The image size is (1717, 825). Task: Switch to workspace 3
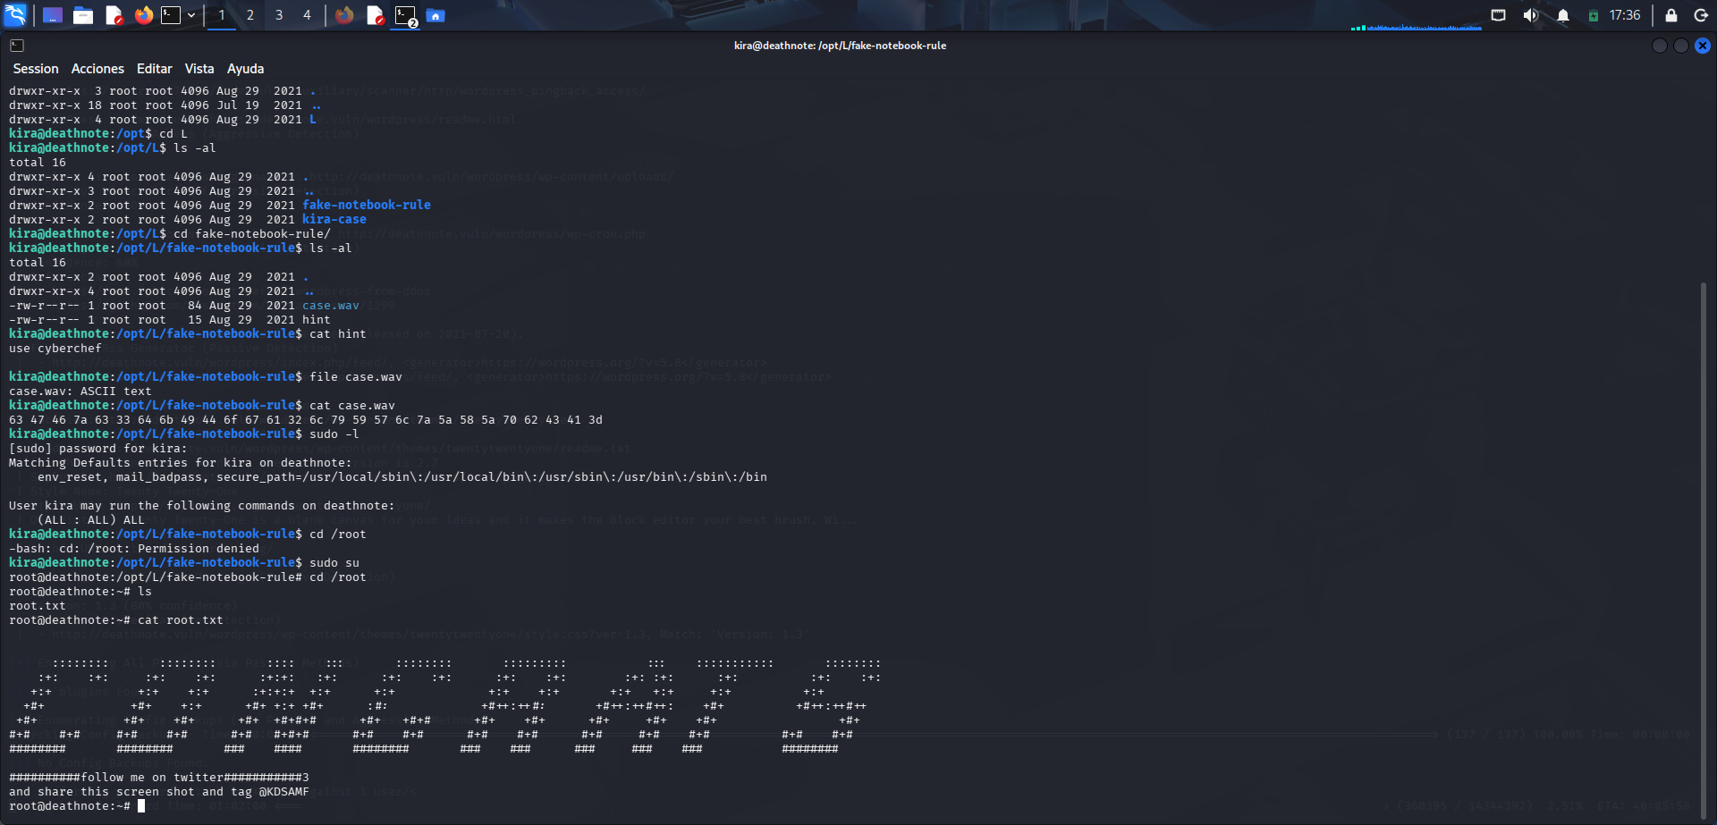click(279, 15)
